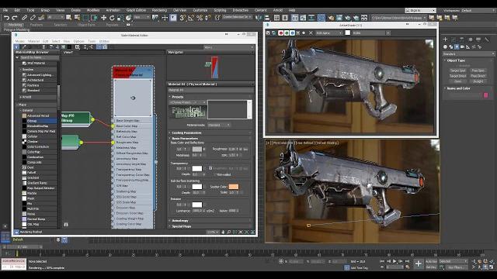Click the Undo arrow in main toolbar
497x279 pixels.
coord(7,18)
